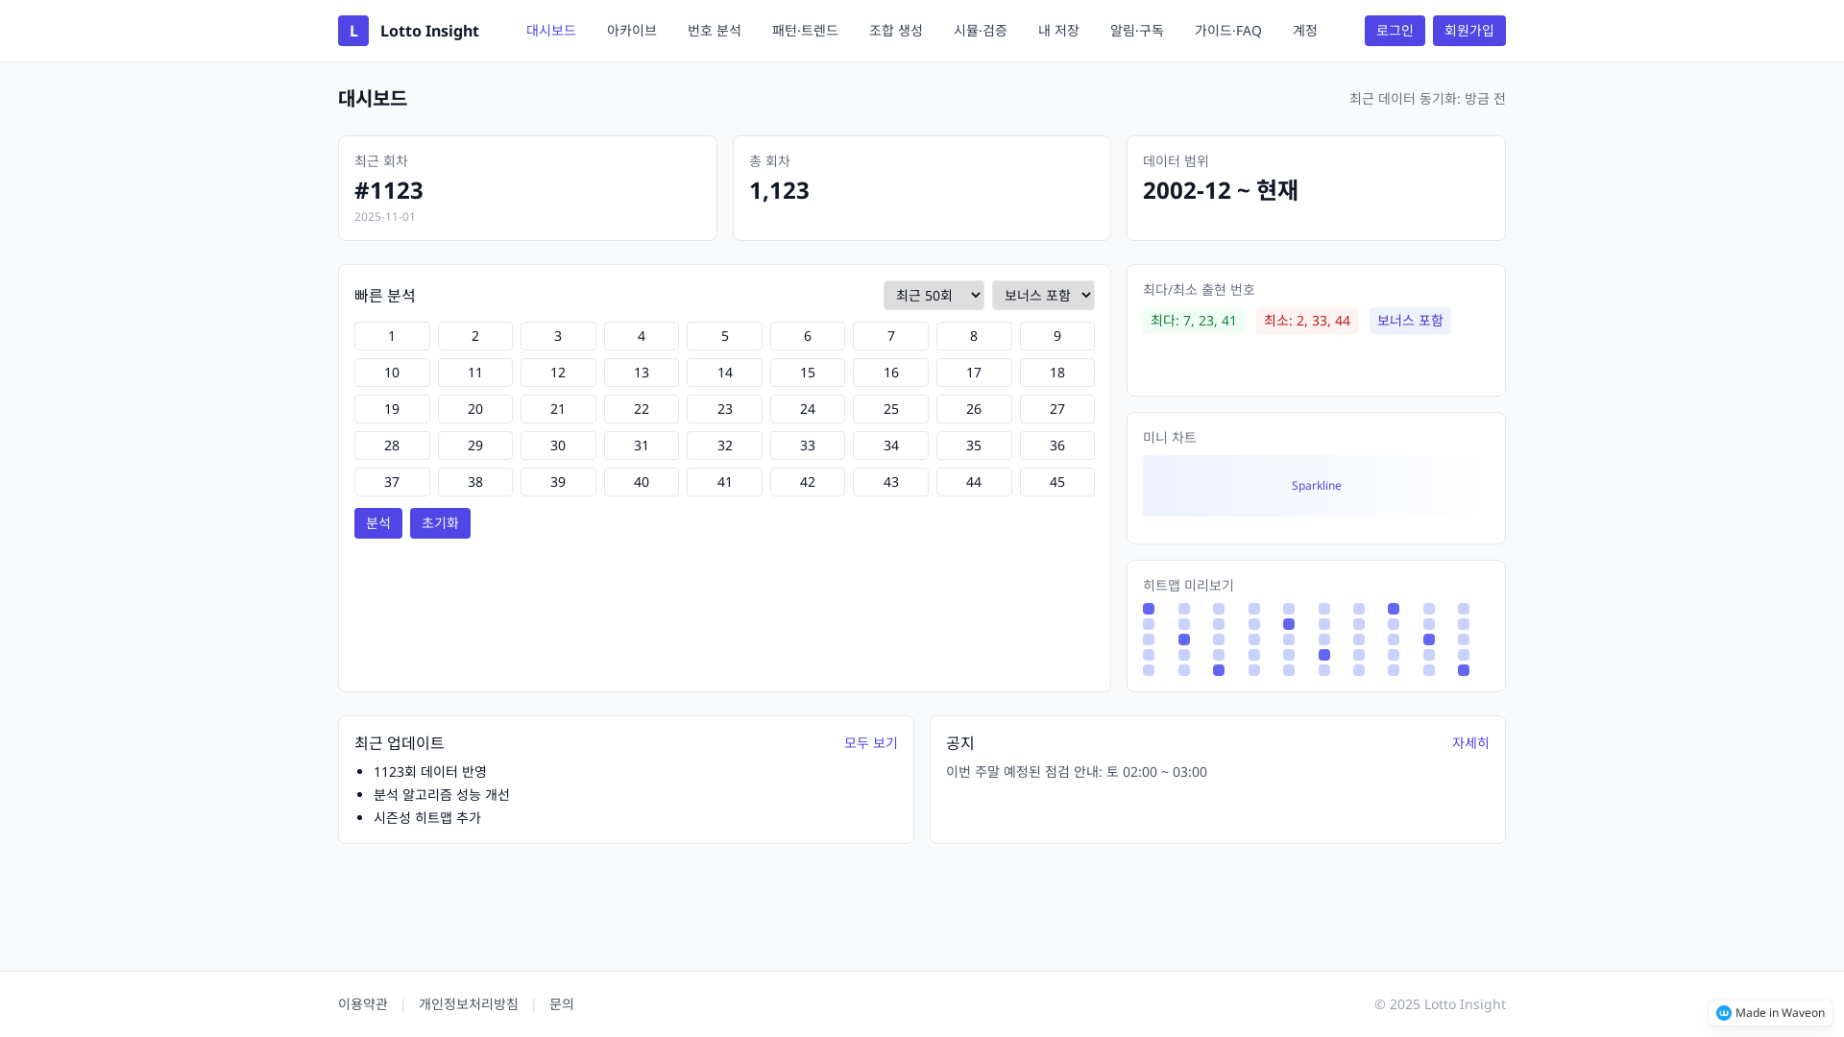Click the Made in Waveon badge
The width and height of the screenshot is (1844, 1037).
(x=1770, y=1013)
